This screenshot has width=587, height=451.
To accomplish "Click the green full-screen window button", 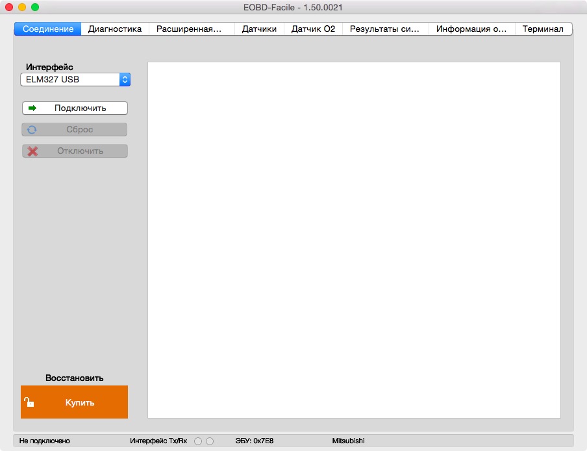I will click(35, 7).
